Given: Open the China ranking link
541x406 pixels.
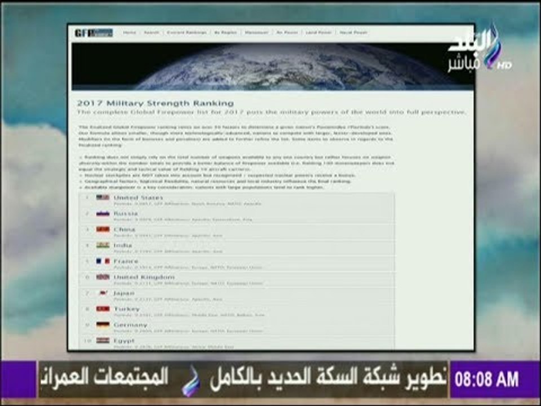Looking at the screenshot, I should pyautogui.click(x=124, y=230).
